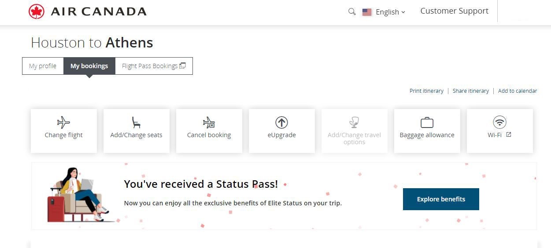
Task: Click the Add/Change travel options icon
Action: [354, 122]
